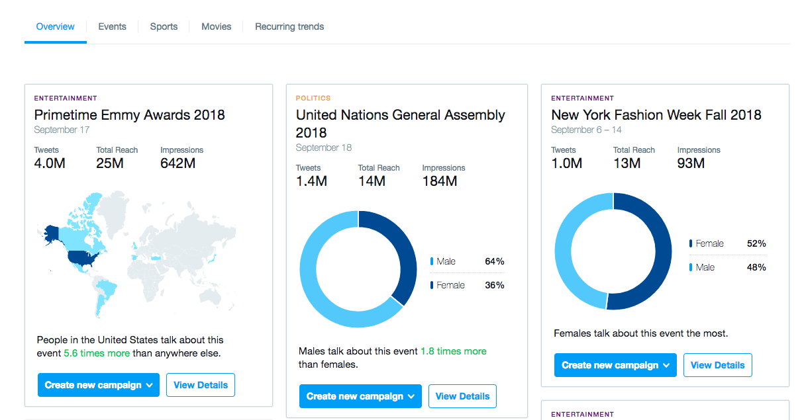Click the Female legend swatch in Fashion Week card
This screenshot has width=804, height=420.
[691, 243]
